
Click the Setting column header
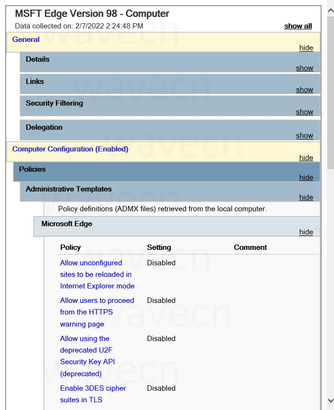pos(159,247)
